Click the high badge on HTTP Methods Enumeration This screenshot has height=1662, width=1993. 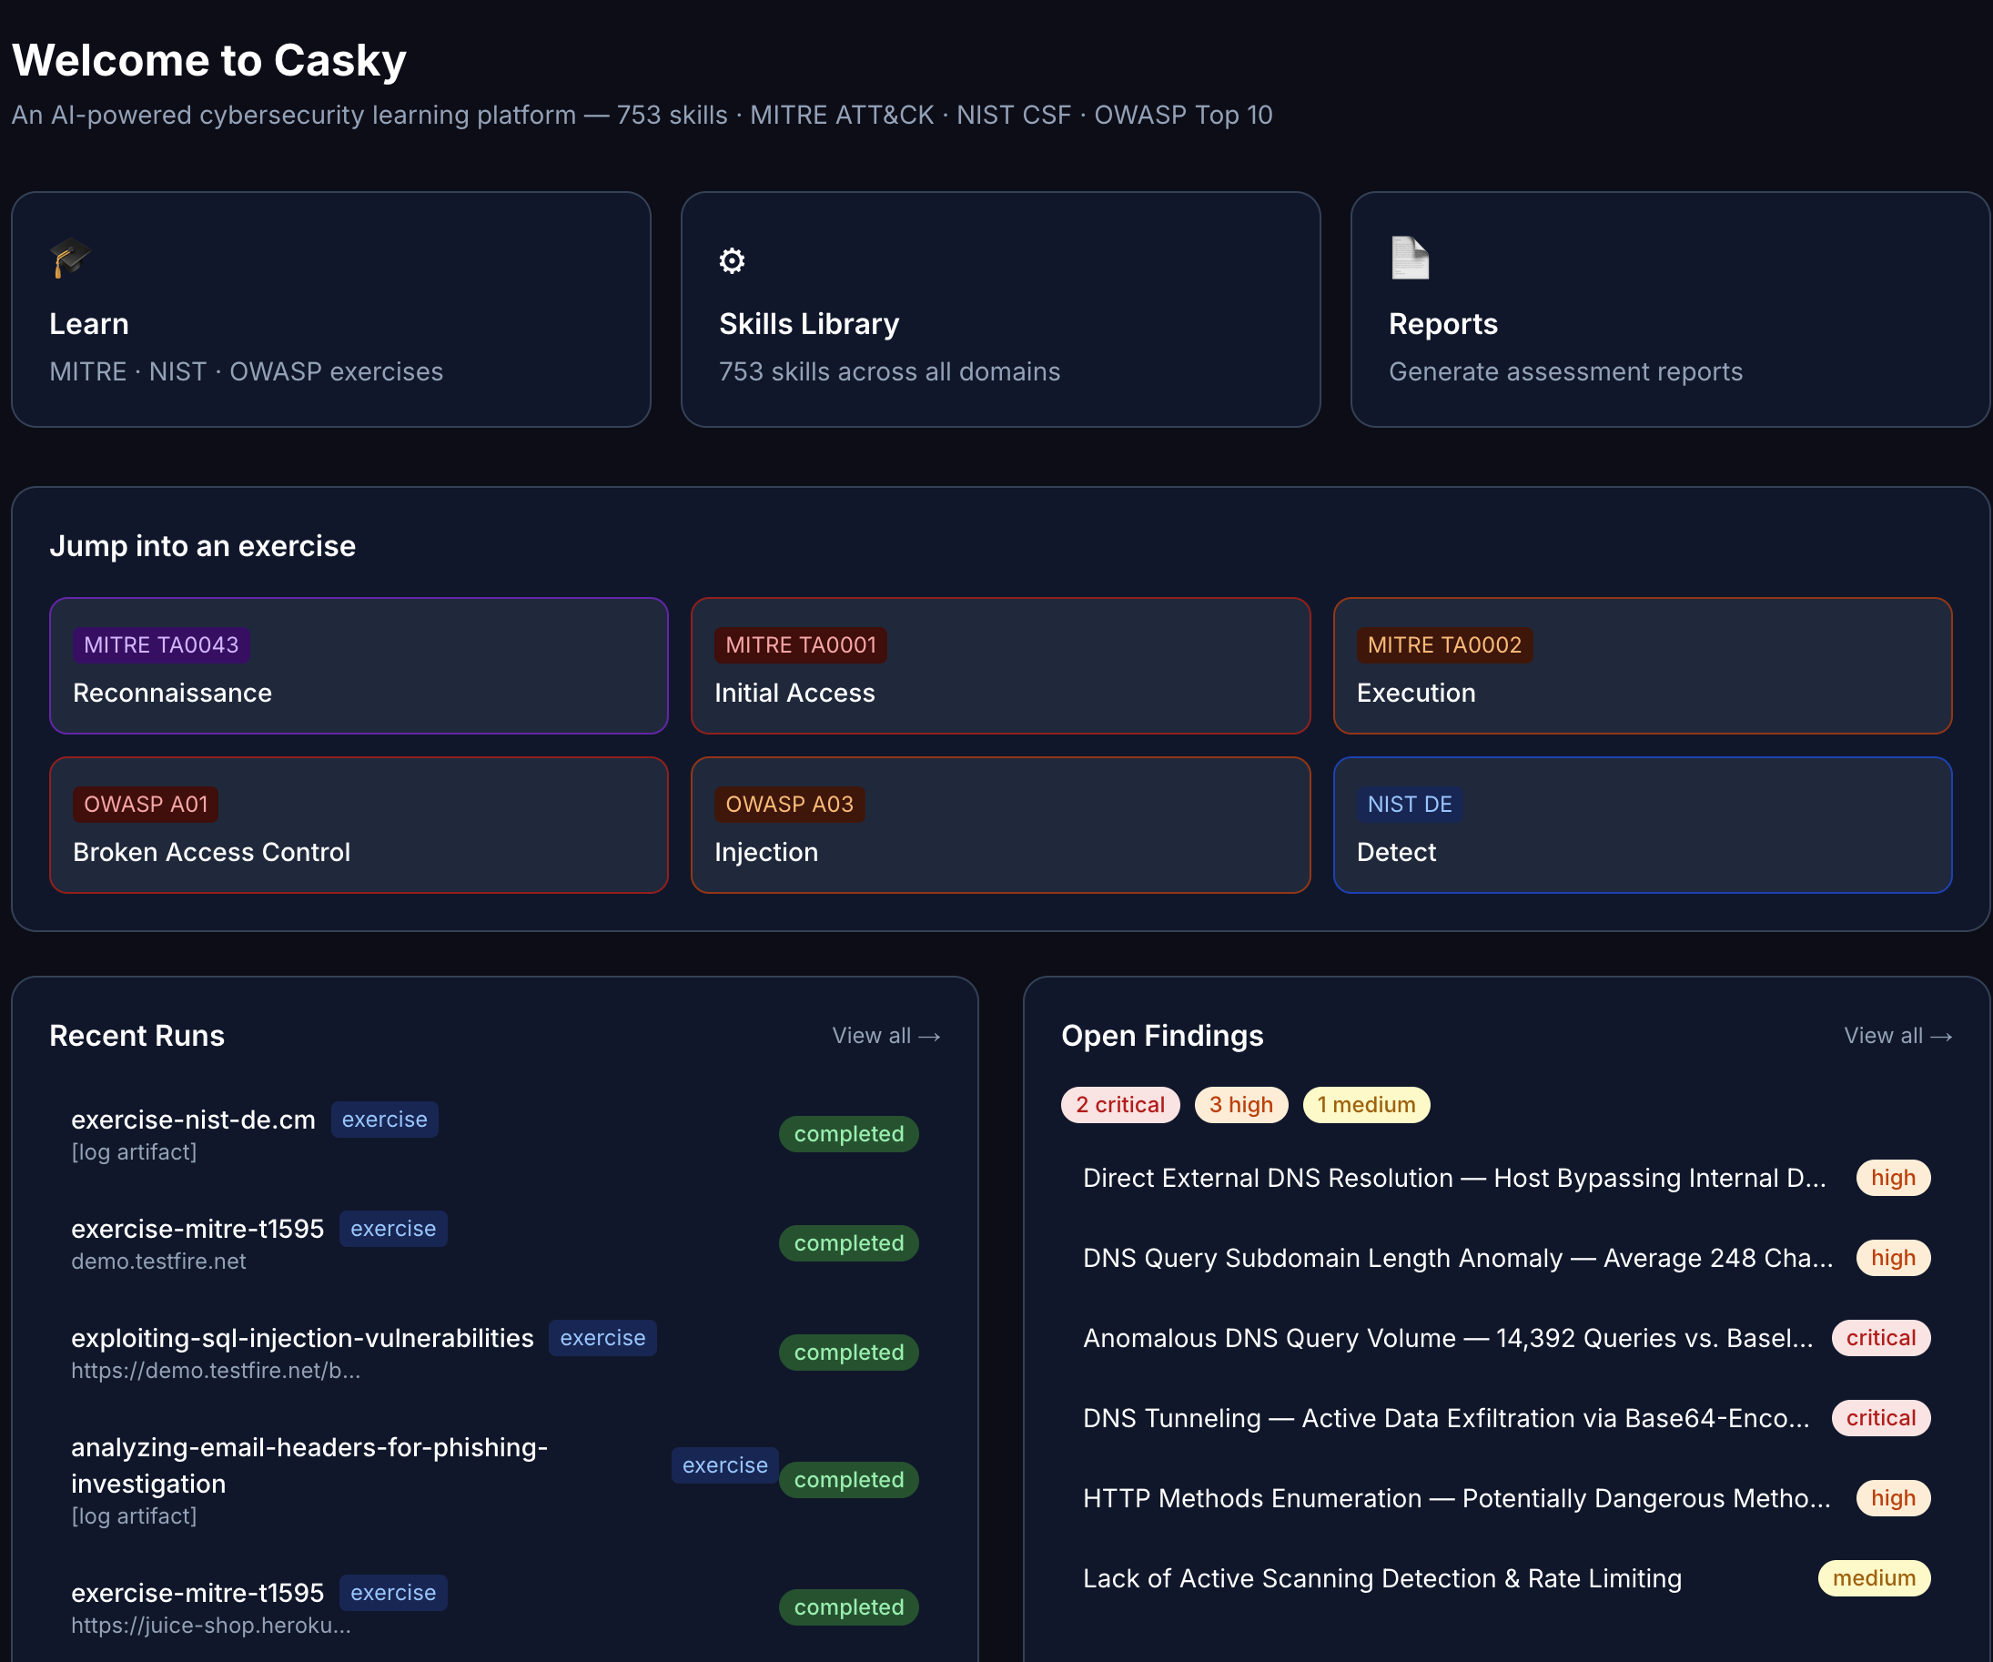coord(1893,1498)
